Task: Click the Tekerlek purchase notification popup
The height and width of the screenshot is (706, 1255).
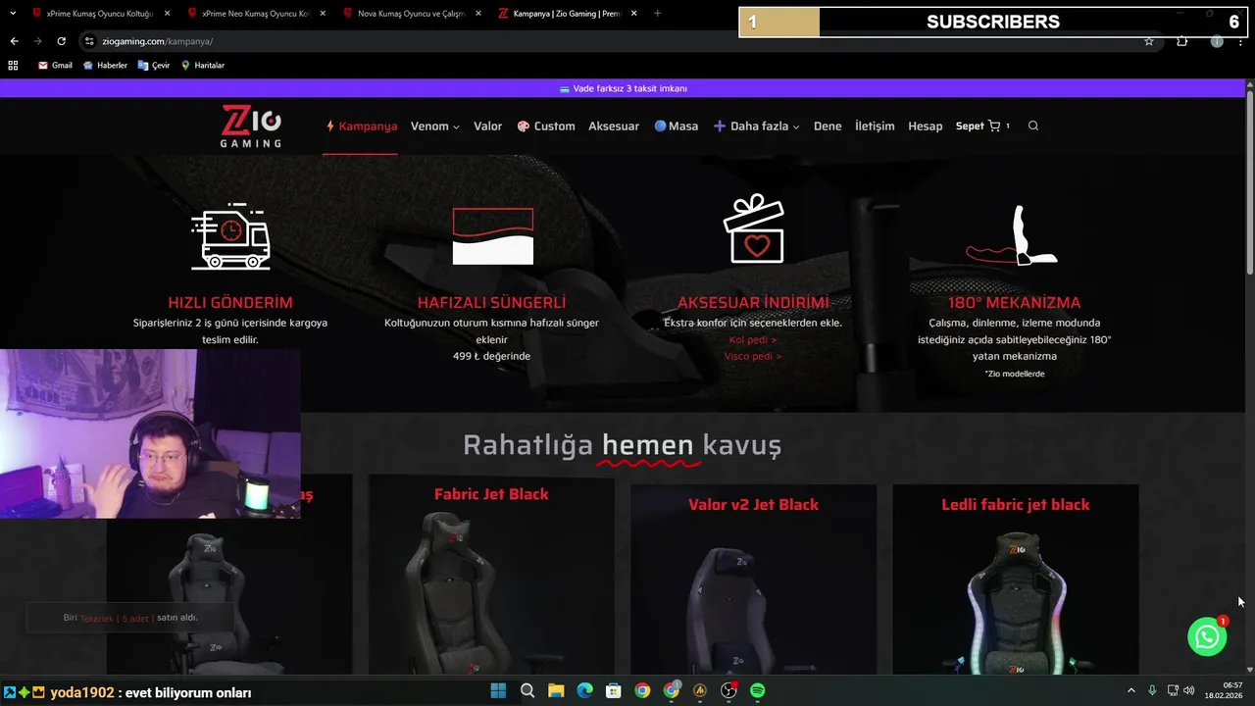Action: 130,618
